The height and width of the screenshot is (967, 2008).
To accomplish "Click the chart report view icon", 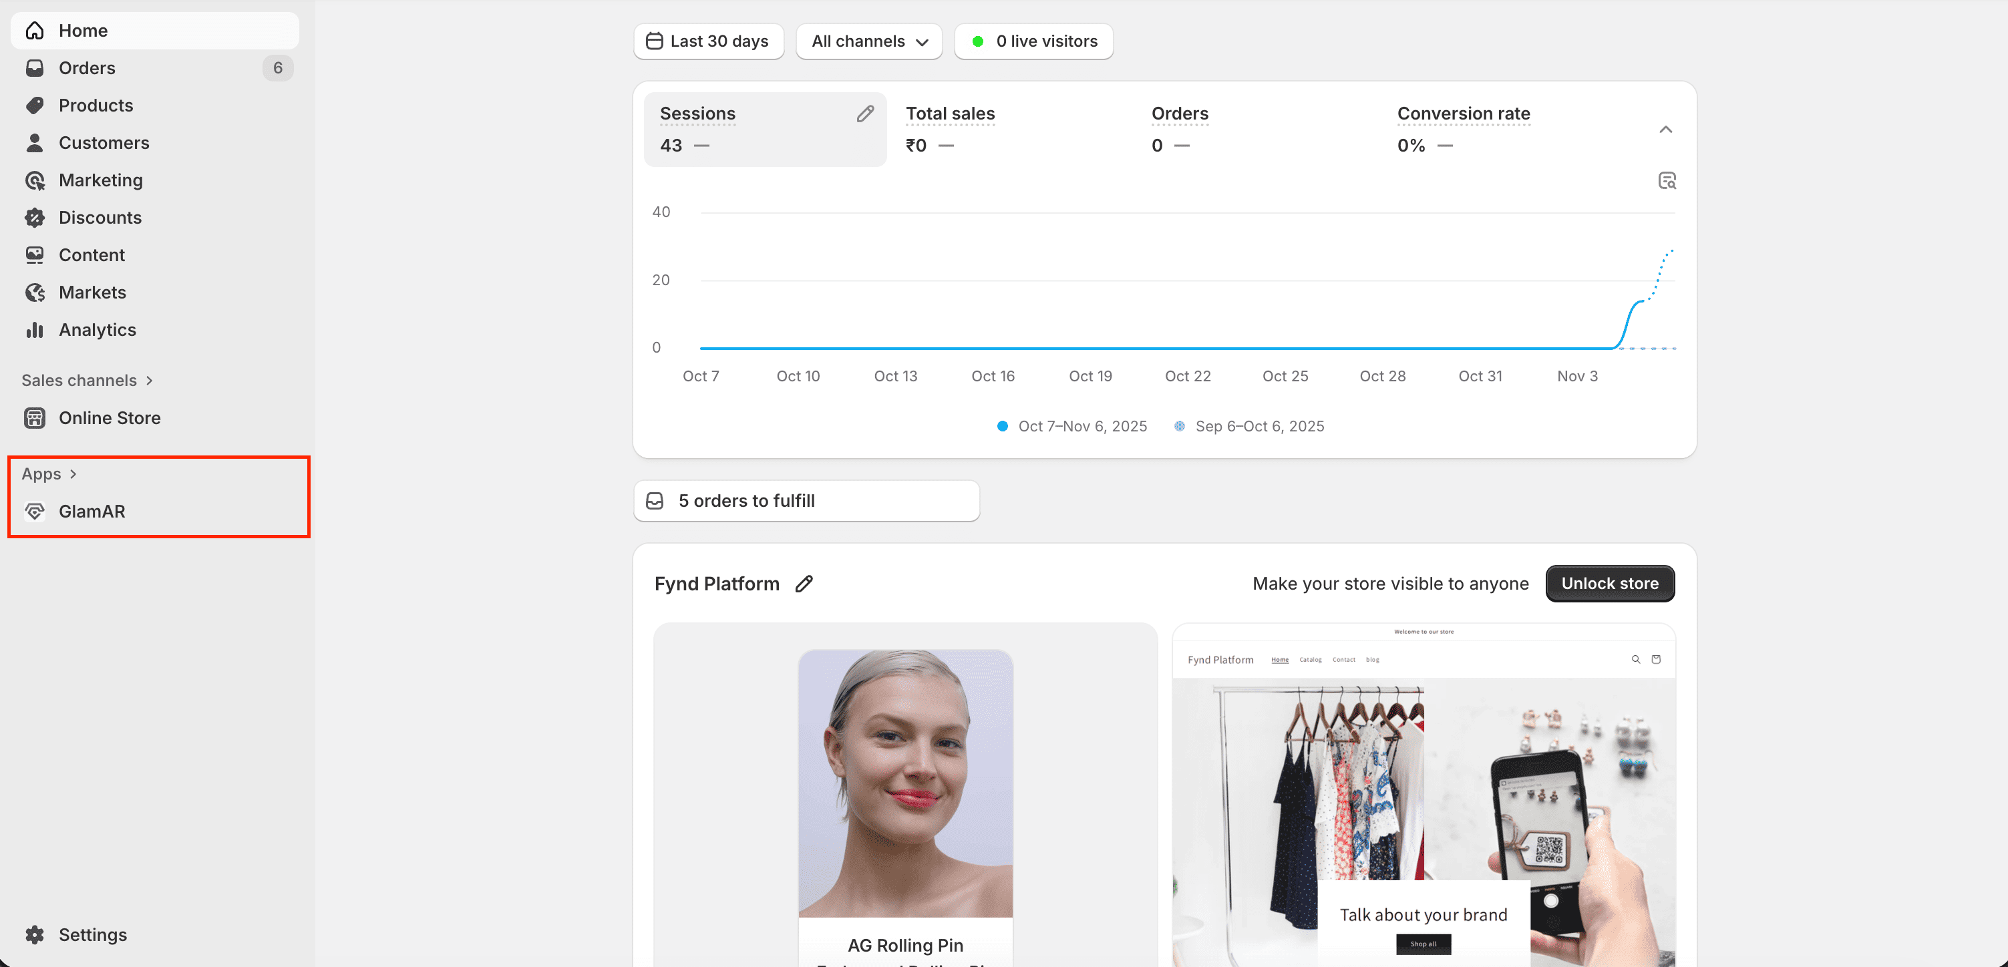I will (1666, 181).
